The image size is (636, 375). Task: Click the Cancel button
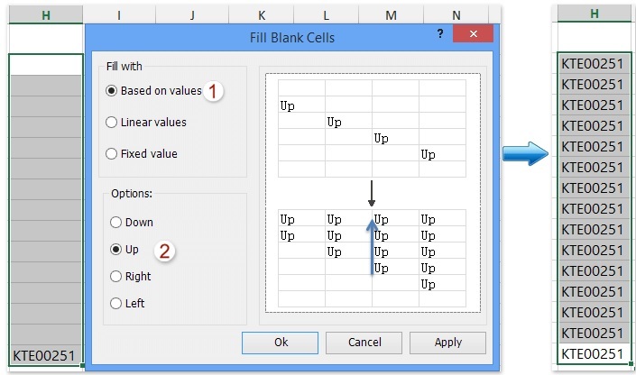tap(364, 343)
